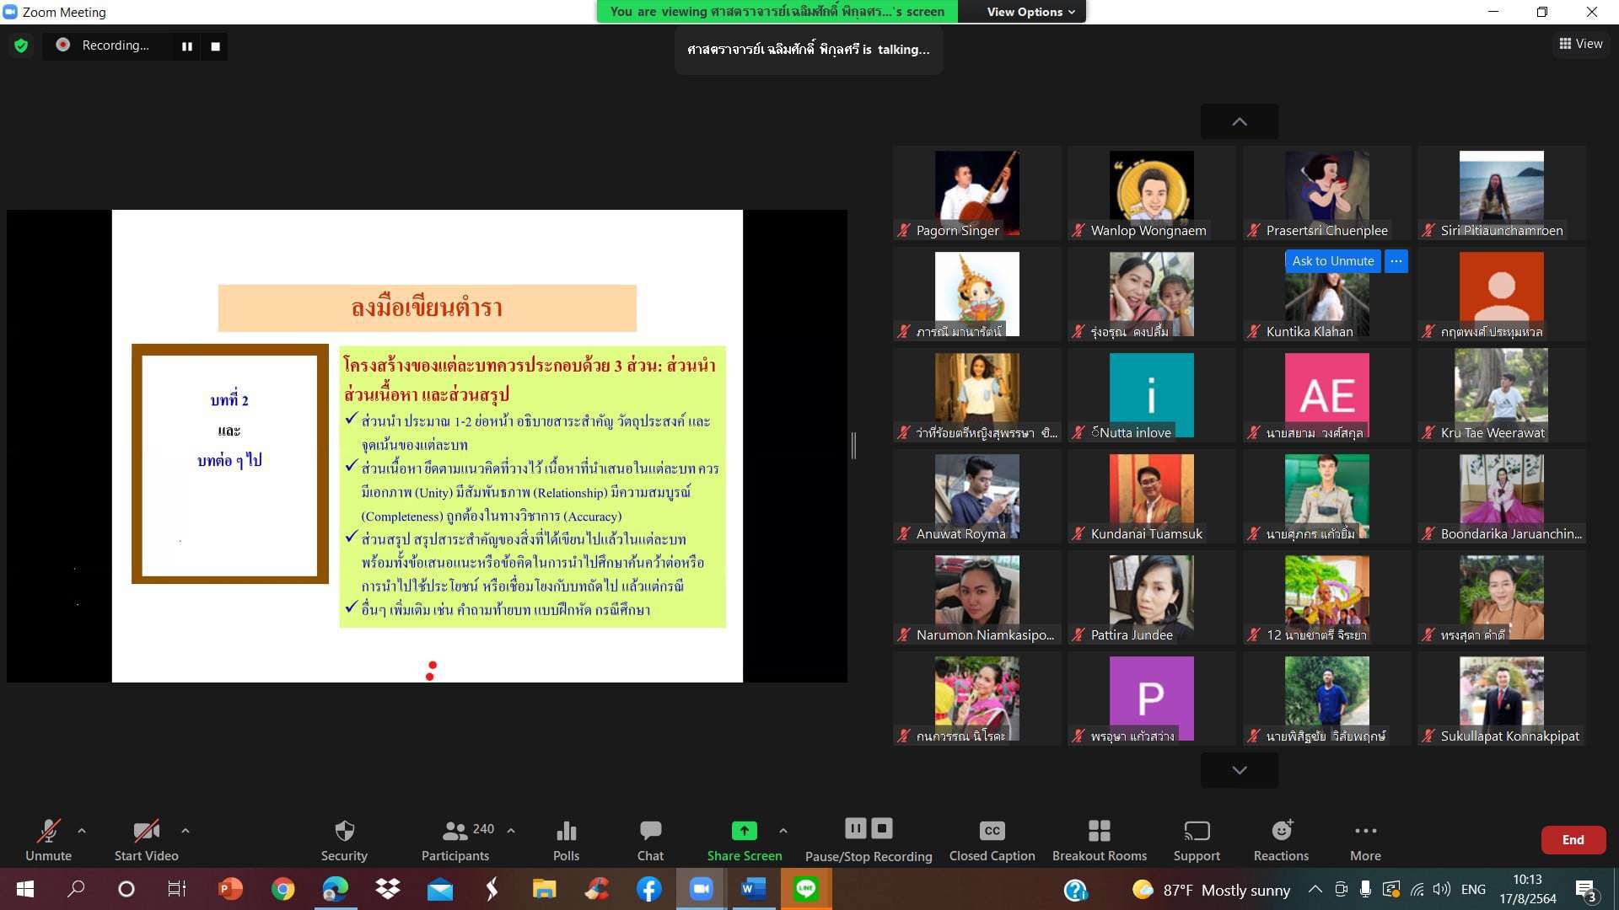
Task: Toggle Start Video on
Action: (x=146, y=840)
